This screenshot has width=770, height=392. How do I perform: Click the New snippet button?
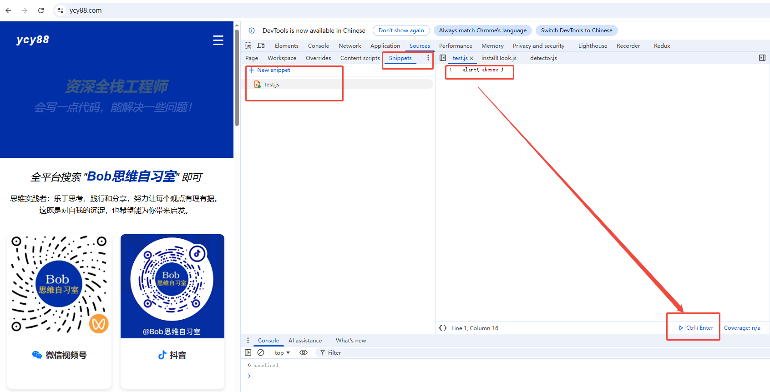tap(270, 70)
